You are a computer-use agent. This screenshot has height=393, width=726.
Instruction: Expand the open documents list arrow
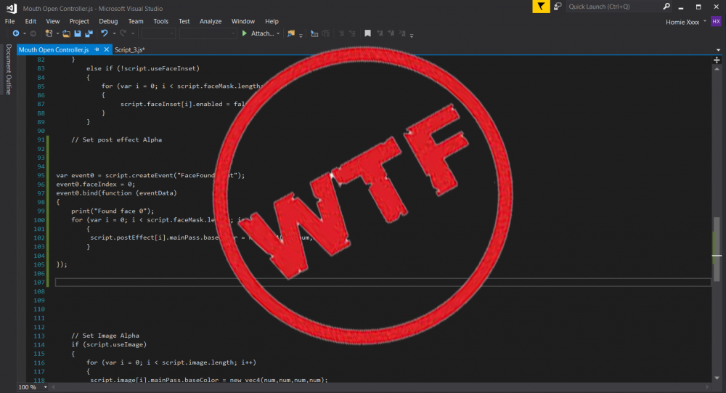(717, 50)
